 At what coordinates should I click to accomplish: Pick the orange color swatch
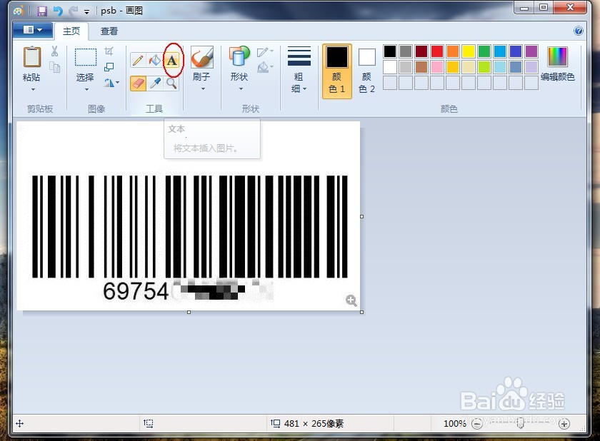(453, 51)
